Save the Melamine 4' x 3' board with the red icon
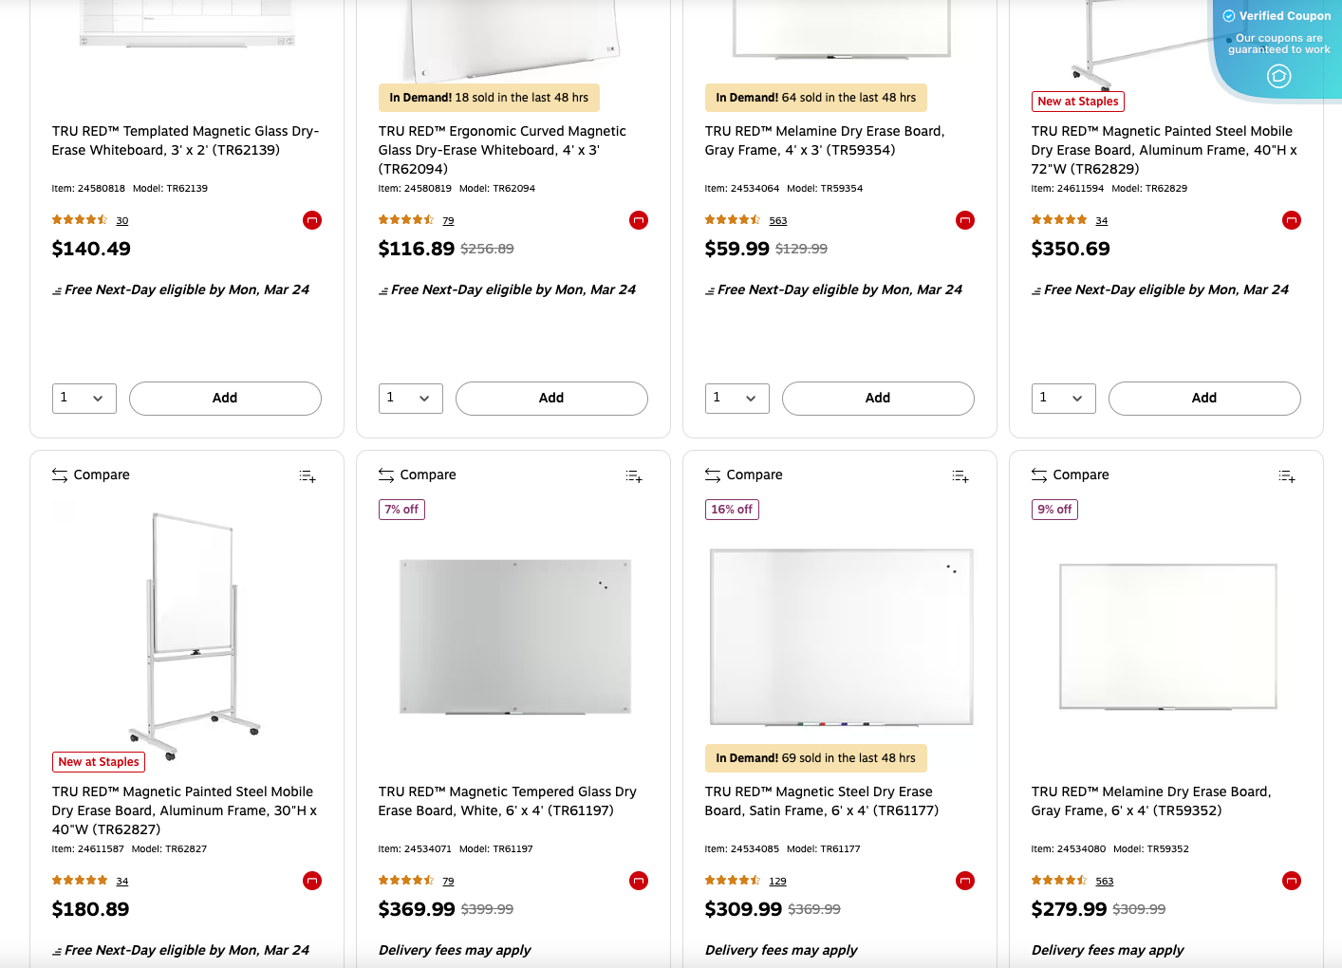 [964, 219]
